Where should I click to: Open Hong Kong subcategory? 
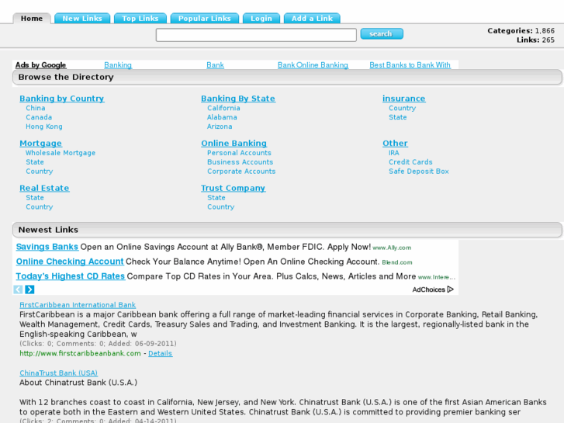pos(44,127)
